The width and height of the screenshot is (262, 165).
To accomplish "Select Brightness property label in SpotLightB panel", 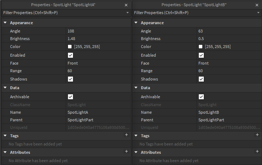I will click(x=151, y=39).
